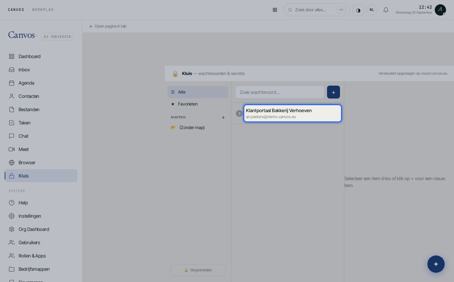Open the floating sparkle assistant button
This screenshot has height=282, width=454.
pos(436,264)
